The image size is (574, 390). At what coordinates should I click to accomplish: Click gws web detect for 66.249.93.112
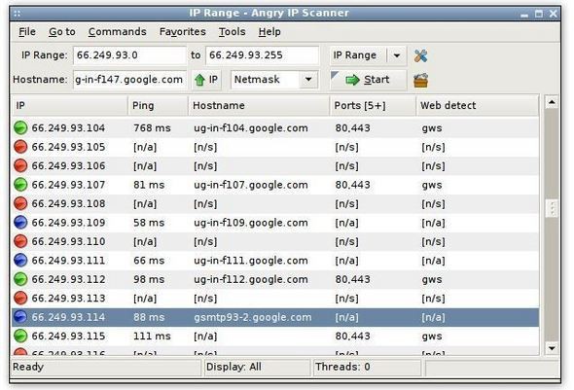click(x=432, y=280)
